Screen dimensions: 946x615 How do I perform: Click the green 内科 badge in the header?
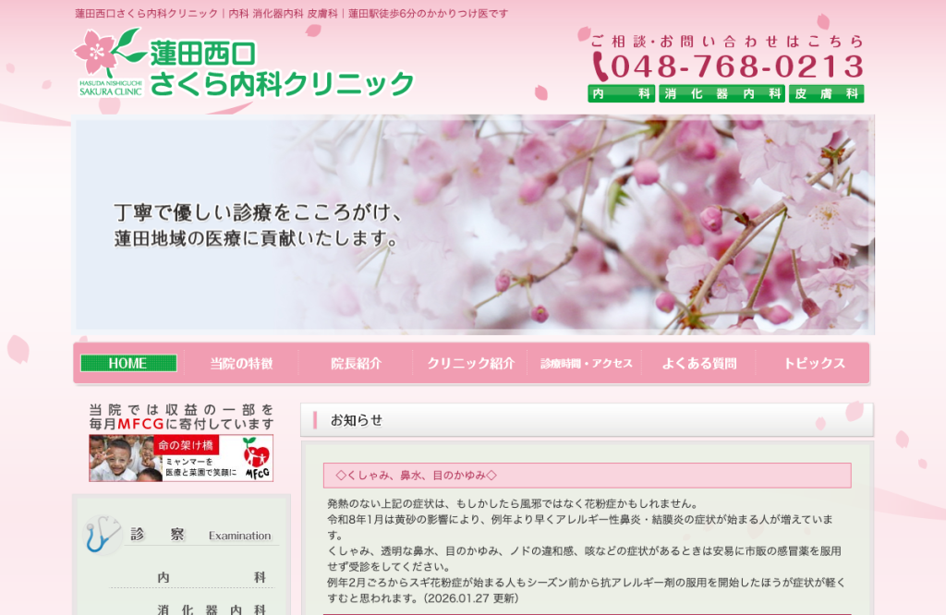pos(621,93)
